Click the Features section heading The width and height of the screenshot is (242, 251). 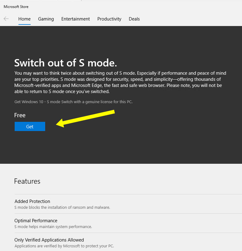pos(27,181)
